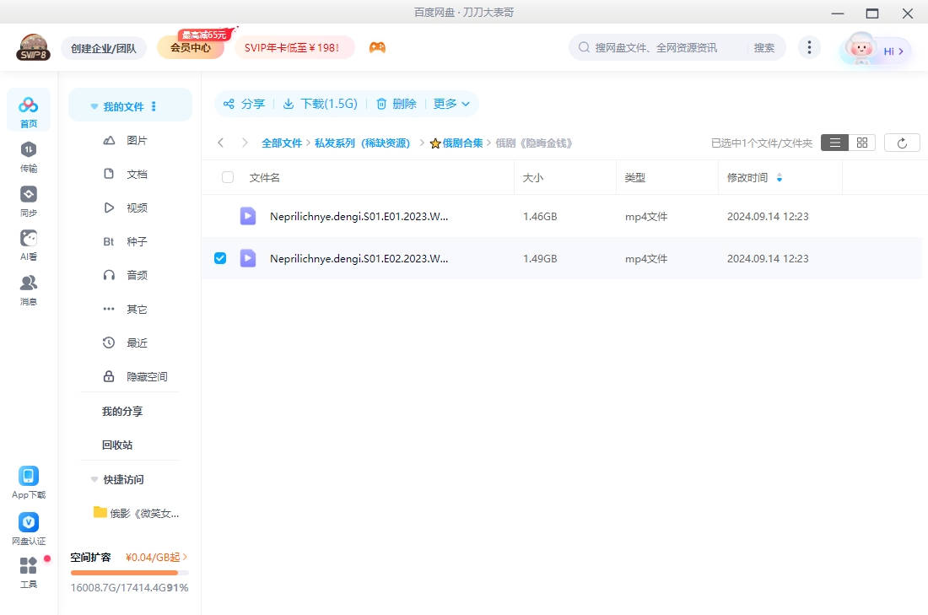Click the refresh icon button
928x615 pixels.
tap(902, 143)
